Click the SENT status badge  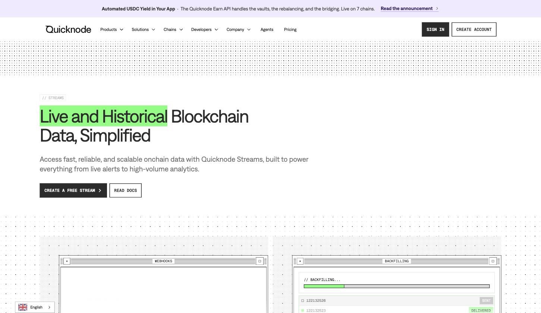486,301
